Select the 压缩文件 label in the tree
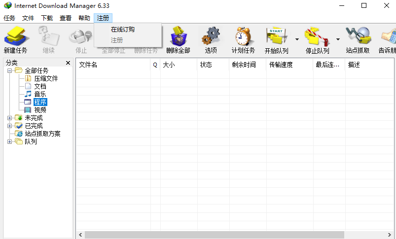Viewport: 396px width, 239px height. 46,78
